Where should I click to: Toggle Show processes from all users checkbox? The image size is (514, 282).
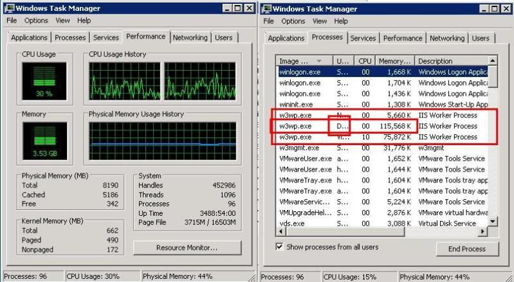coord(280,247)
